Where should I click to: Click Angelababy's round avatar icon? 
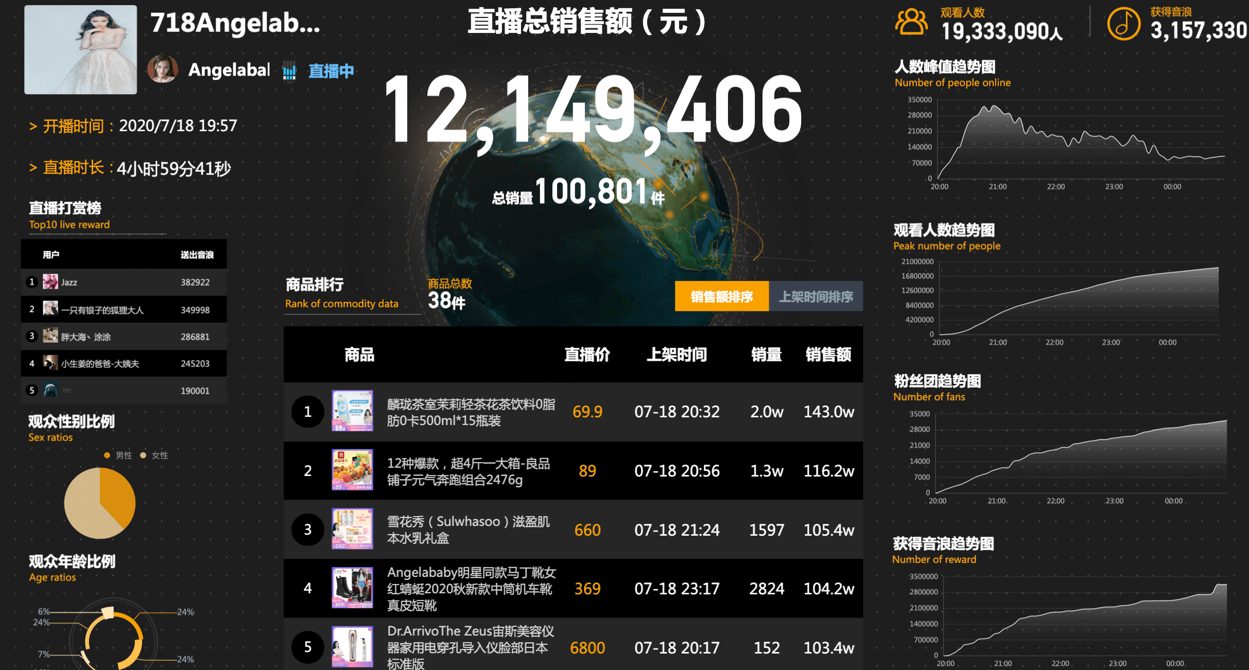pyautogui.click(x=163, y=69)
